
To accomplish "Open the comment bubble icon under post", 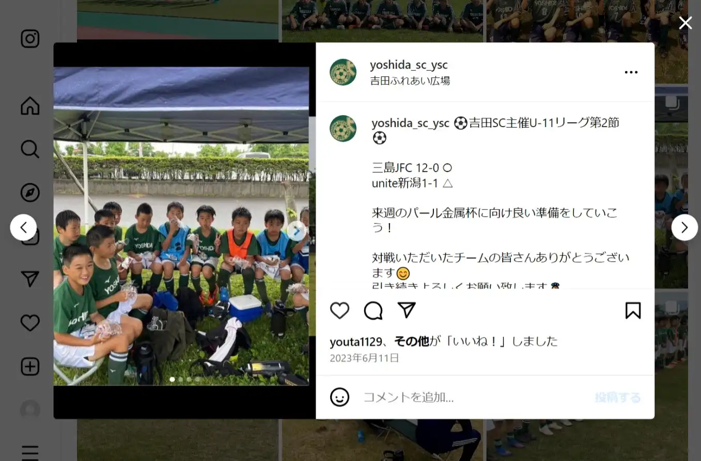I will [373, 310].
